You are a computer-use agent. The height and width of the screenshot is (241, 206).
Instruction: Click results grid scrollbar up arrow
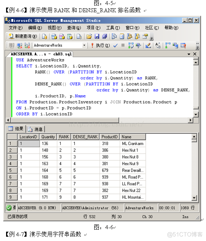coord(194,136)
